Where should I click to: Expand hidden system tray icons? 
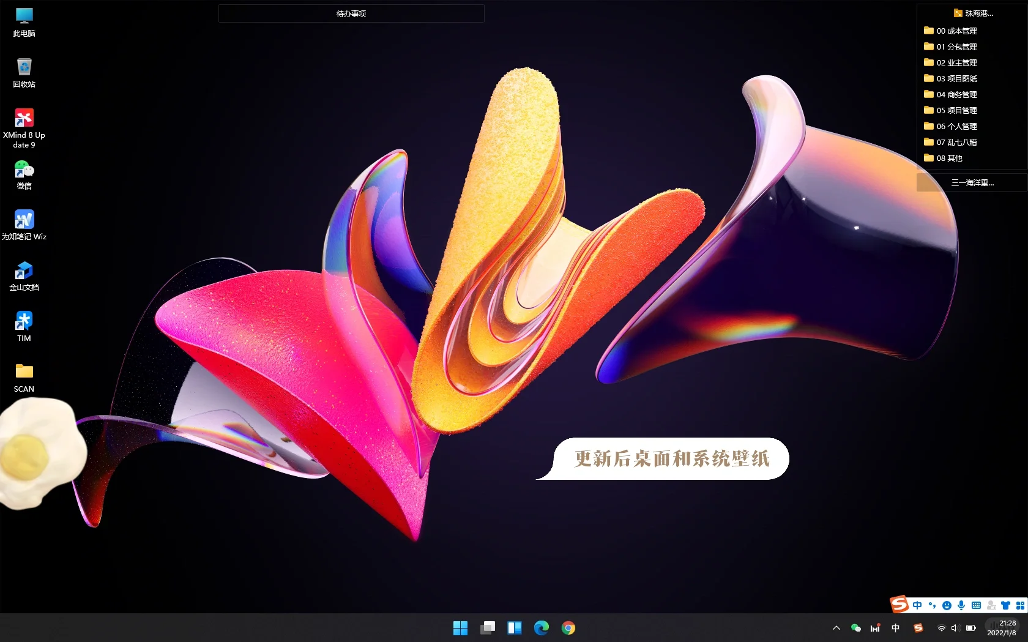[836, 627]
